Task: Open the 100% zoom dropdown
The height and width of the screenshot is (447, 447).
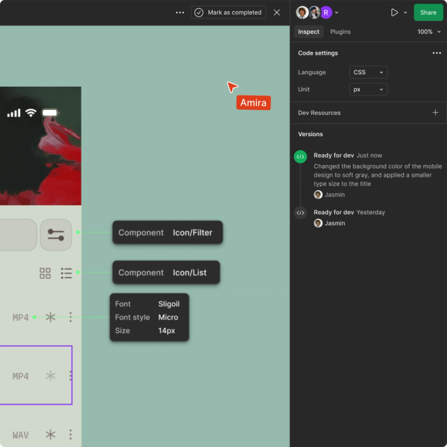Action: [428, 32]
